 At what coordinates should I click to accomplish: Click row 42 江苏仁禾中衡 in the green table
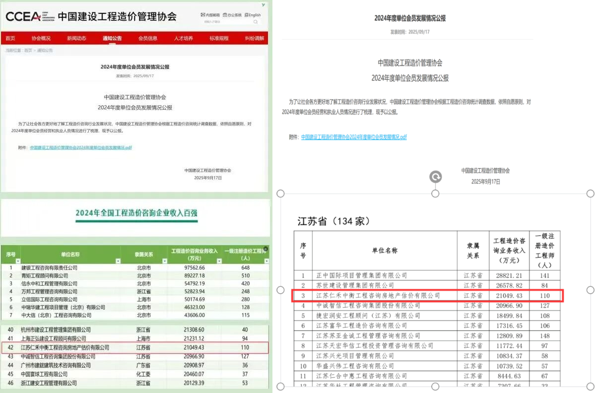coord(134,347)
